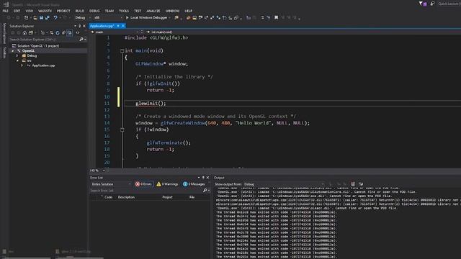
Task: Open the Toolbox side tab
Action: 4,53
